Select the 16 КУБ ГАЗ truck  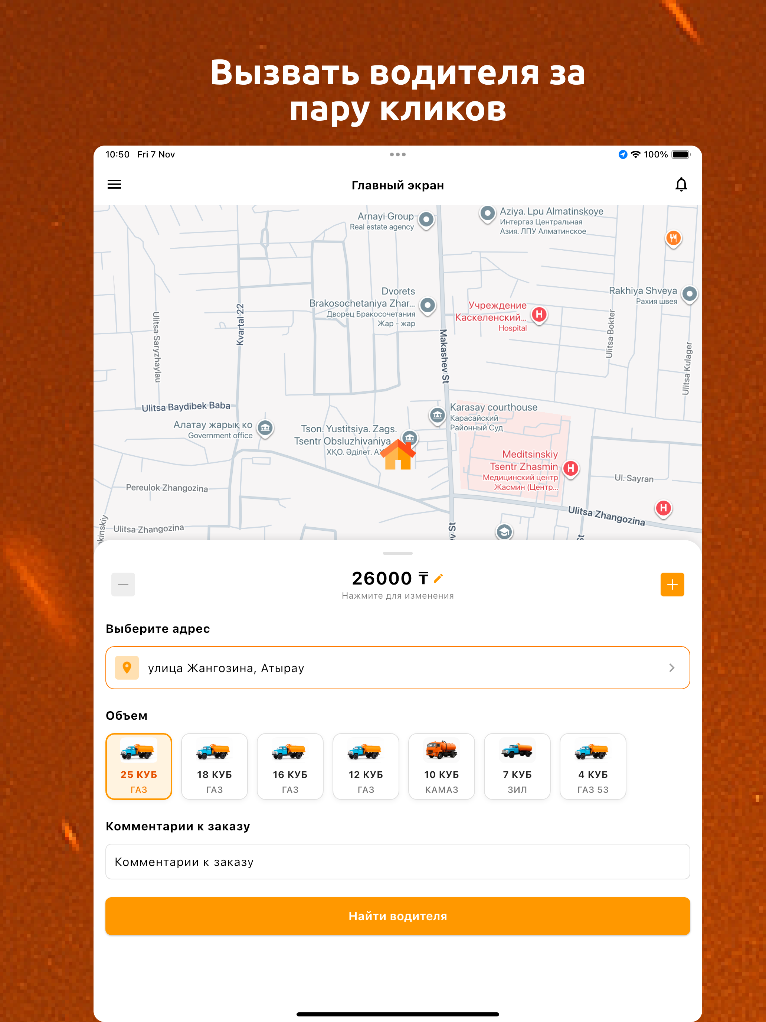click(291, 766)
